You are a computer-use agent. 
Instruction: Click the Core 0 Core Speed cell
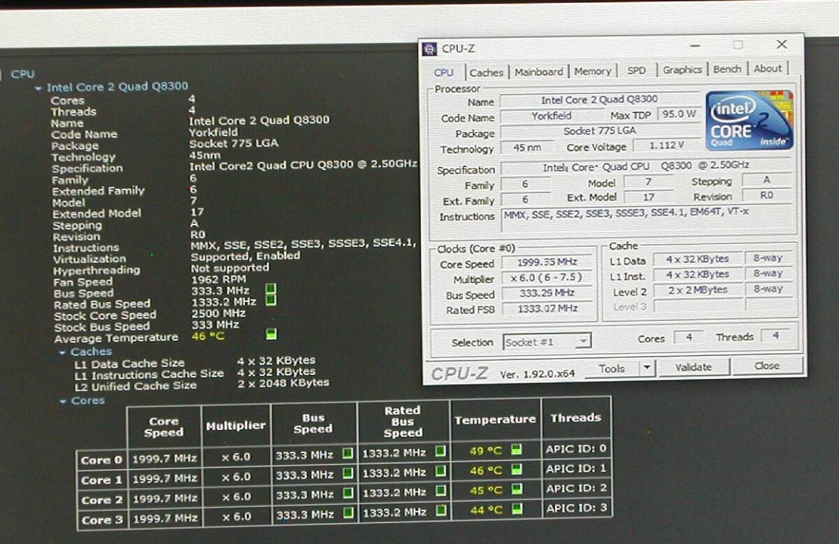(x=164, y=459)
